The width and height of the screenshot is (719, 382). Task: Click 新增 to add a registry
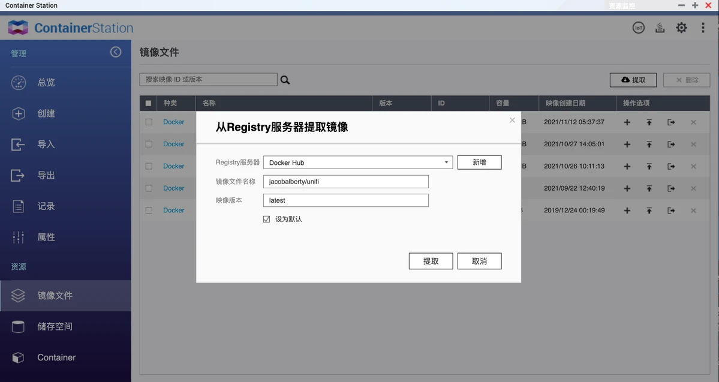point(479,163)
